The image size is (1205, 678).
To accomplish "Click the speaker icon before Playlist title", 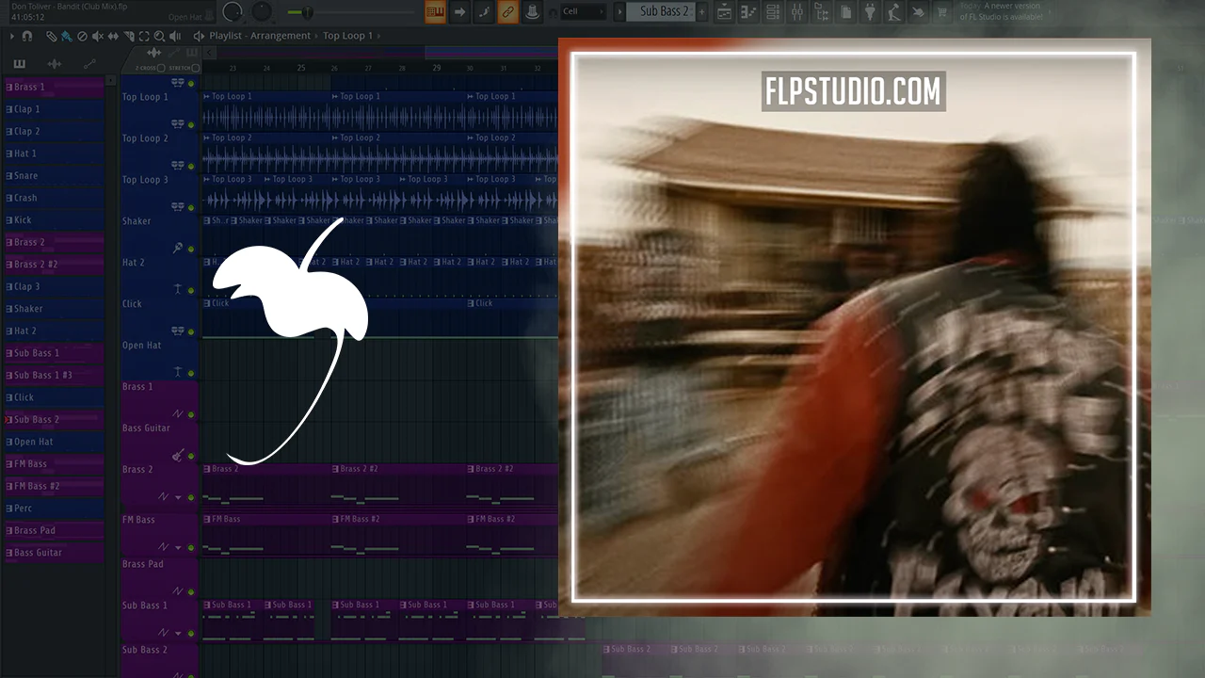I will coord(198,36).
